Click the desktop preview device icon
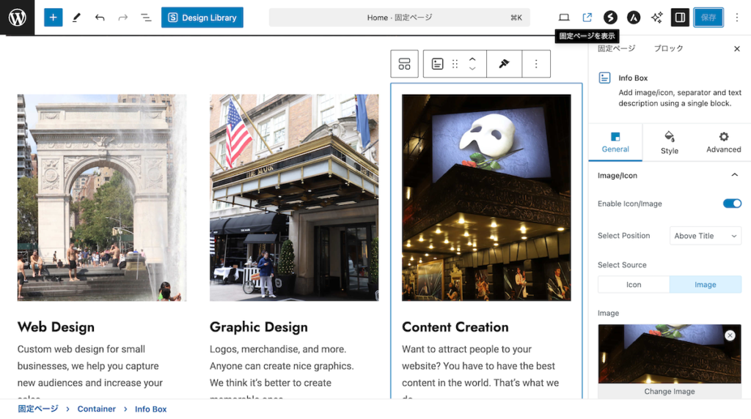751x419 pixels. 564,18
